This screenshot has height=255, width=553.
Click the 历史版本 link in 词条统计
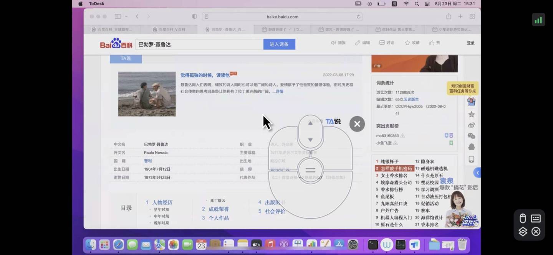pos(411,99)
